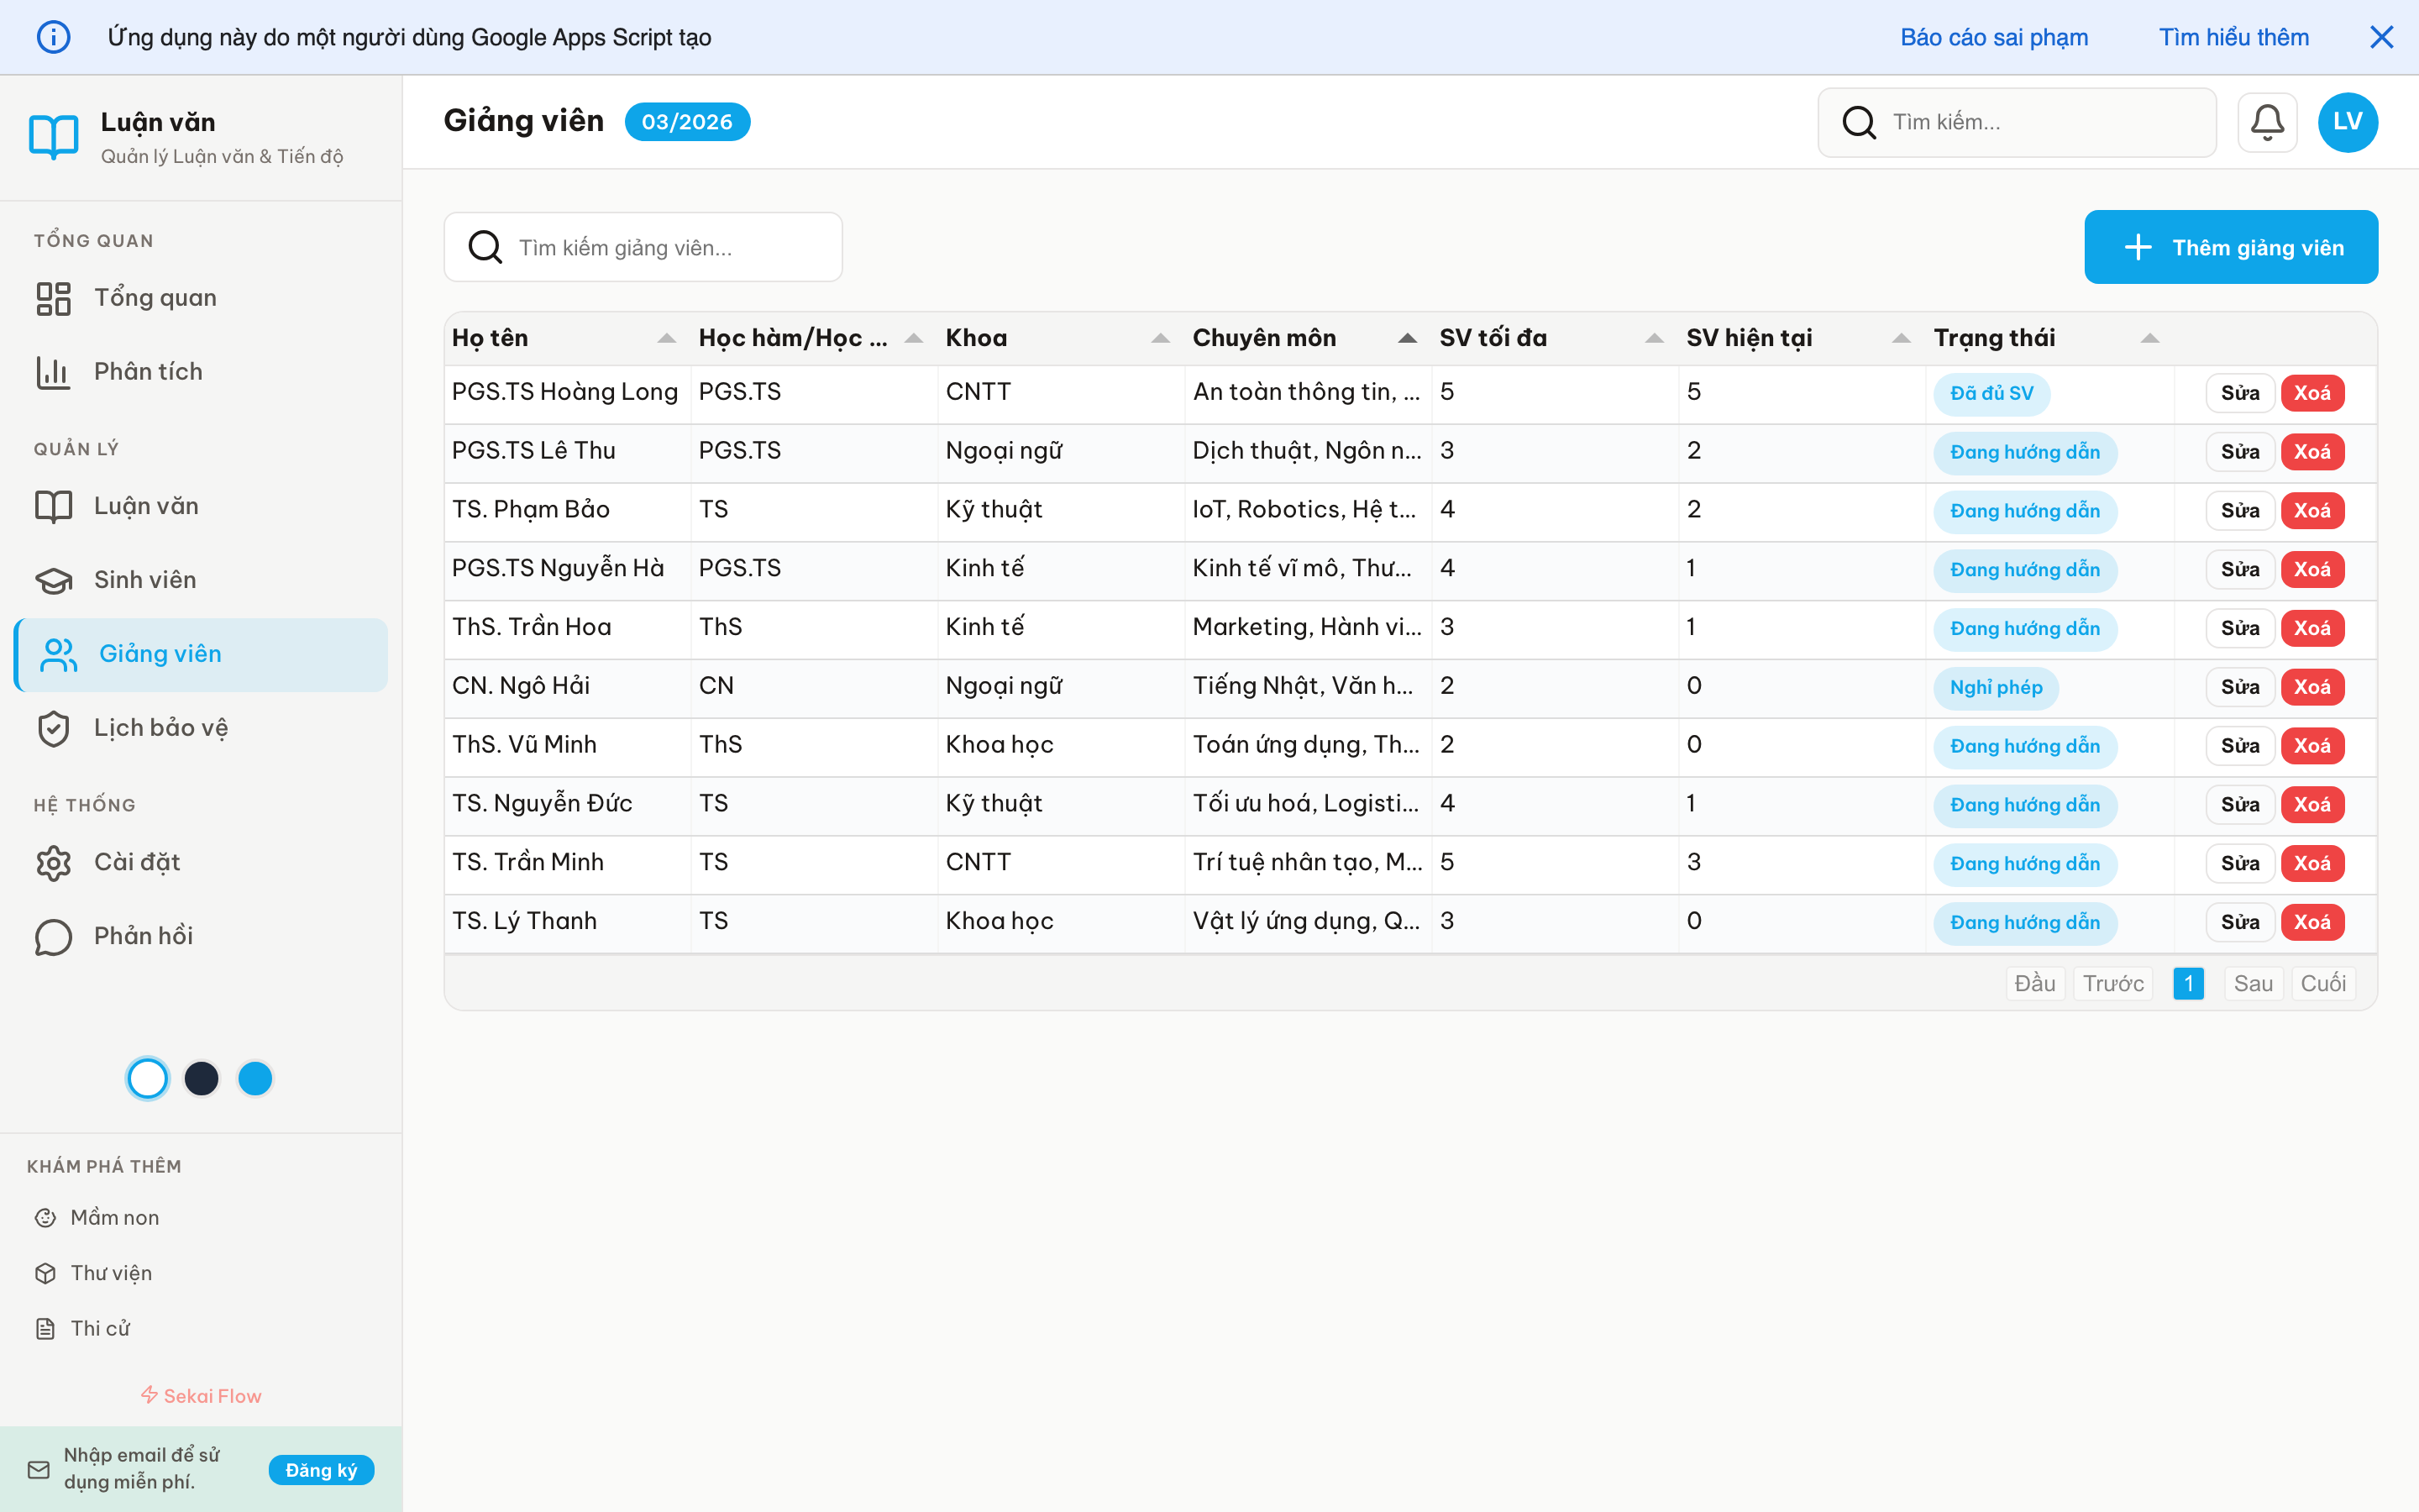Delete PGS.TS Hoàng Long with Xoá

(2311, 393)
